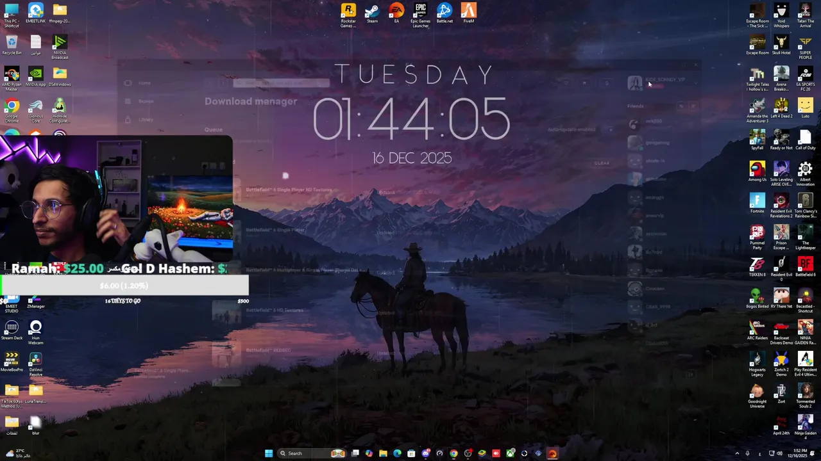Open the Backseat Drivers Demo shortcut
Viewport: 821px width, 461px height.
tap(781, 333)
